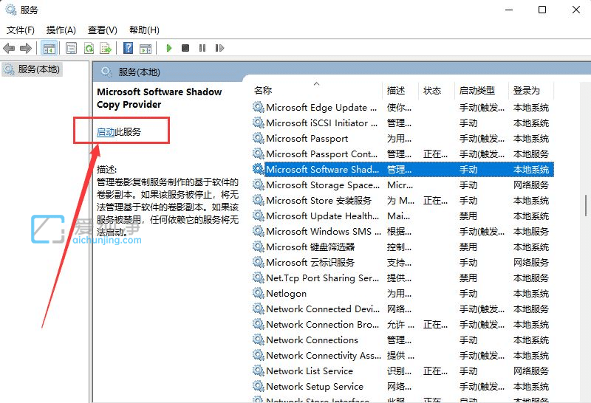This screenshot has width=591, height=403.
Task: Select the Network Setup Service name
Action: [x=315, y=387]
